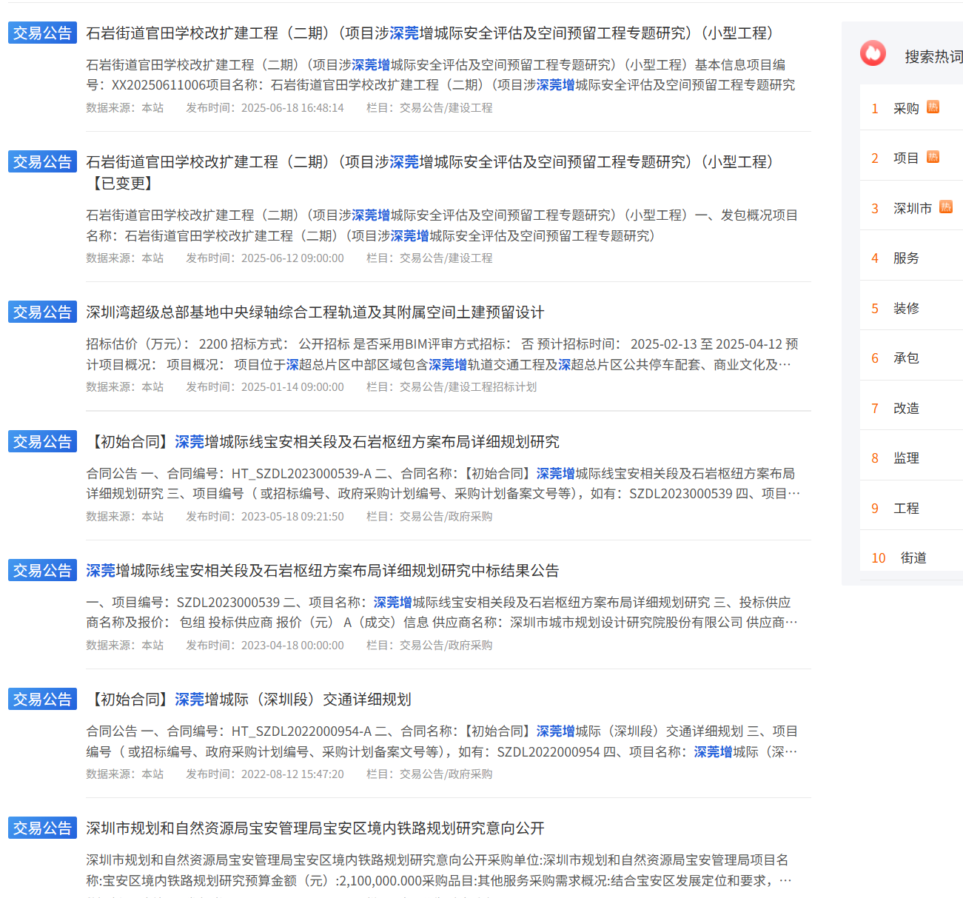Open 深圳湾超级总部基地中央绿轴综合工程 result
Viewport: 963px width, 898px height.
pos(315,312)
